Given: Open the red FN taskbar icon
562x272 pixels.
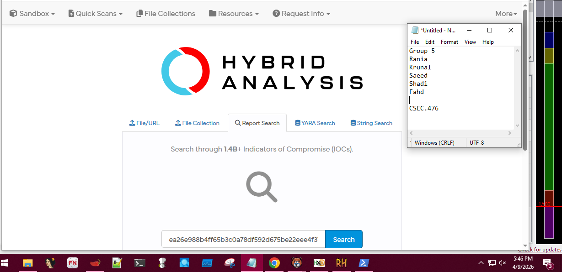Looking at the screenshot, I should coord(73,263).
